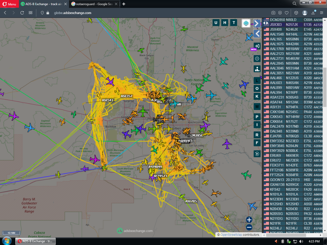Select the JSX303 row in aircraft table
Image resolution: width=327 pixels, height=245 pixels.
click(293, 25)
